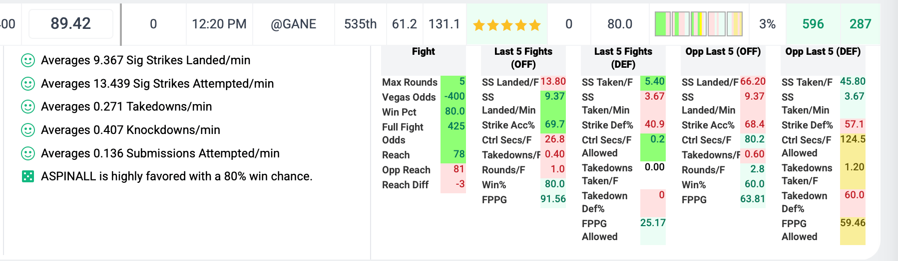Click the dice icon beside ASPINALL favored note
Screen dimensions: 898x261
pyautogui.click(x=28, y=176)
